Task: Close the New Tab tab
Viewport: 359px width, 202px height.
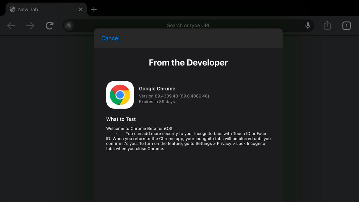Action: point(80,9)
